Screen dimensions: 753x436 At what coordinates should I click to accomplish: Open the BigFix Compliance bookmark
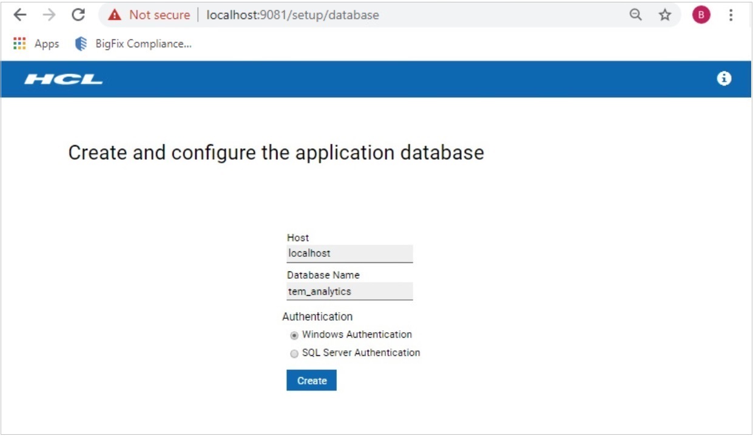133,44
